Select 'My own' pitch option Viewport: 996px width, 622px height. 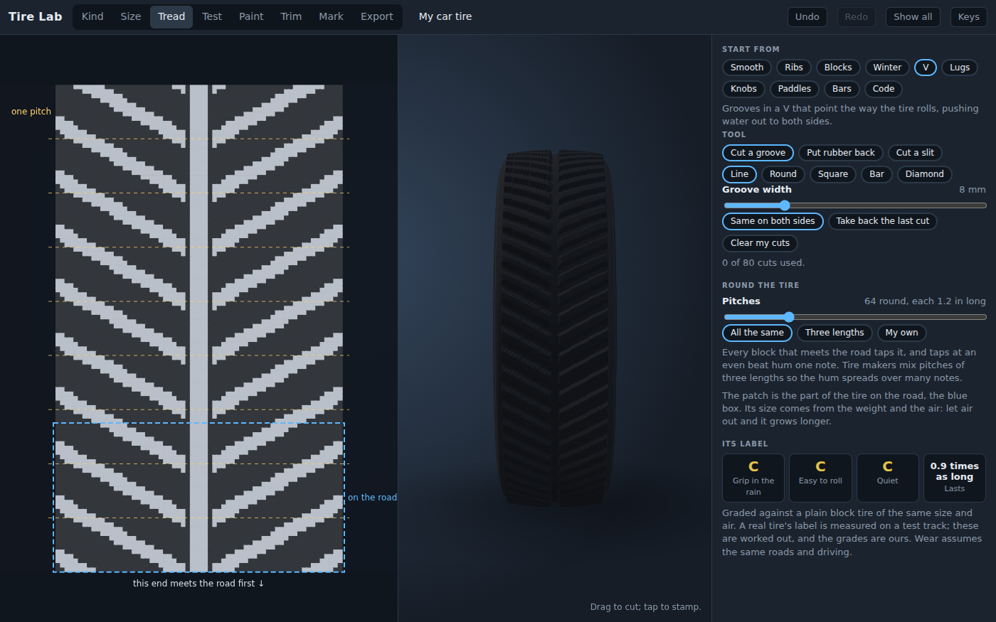[x=901, y=333]
